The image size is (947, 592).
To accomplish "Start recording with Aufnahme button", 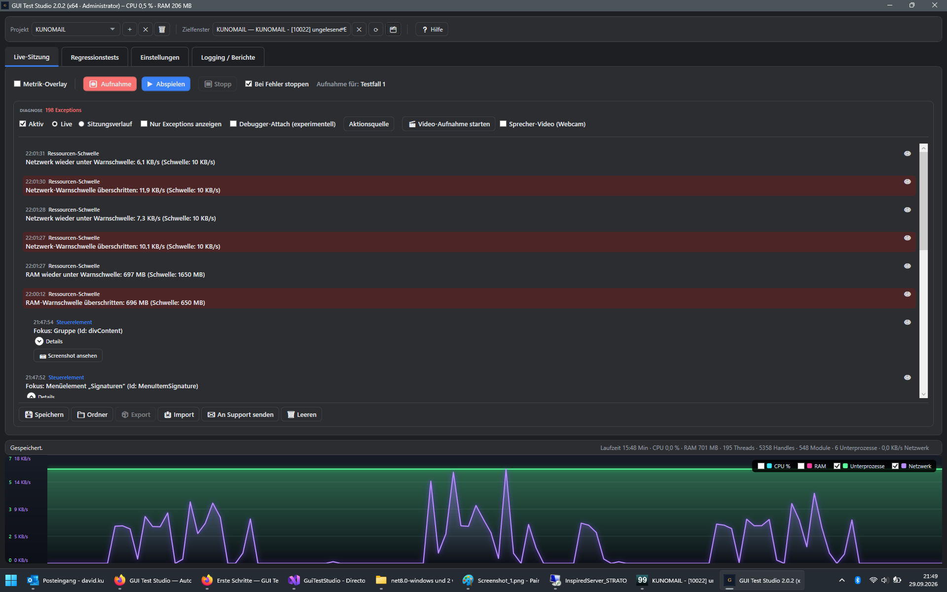I will click(x=110, y=84).
